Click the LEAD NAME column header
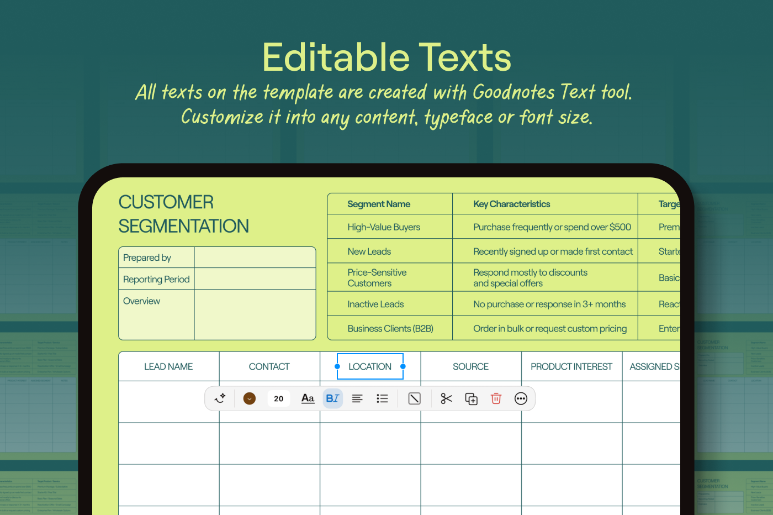Image resolution: width=773 pixels, height=515 pixels. [x=168, y=366]
